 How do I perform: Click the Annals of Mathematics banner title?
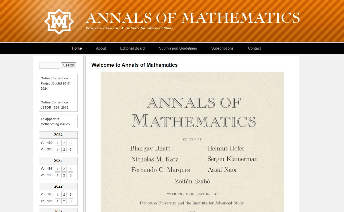click(x=193, y=18)
